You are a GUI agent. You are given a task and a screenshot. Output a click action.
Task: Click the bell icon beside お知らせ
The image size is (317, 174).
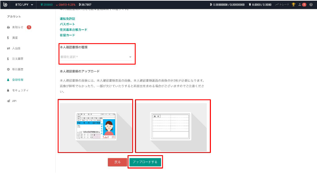click(8, 27)
